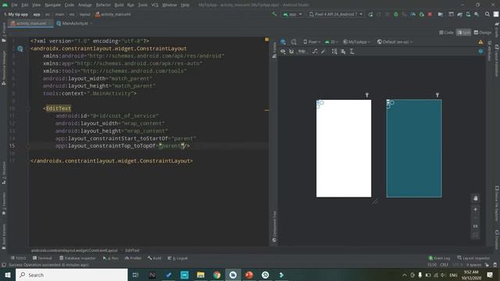Click the Pack layout icon
Image resolution: width=500 pixels, height=281 pixels.
pyautogui.click(x=334, y=52)
